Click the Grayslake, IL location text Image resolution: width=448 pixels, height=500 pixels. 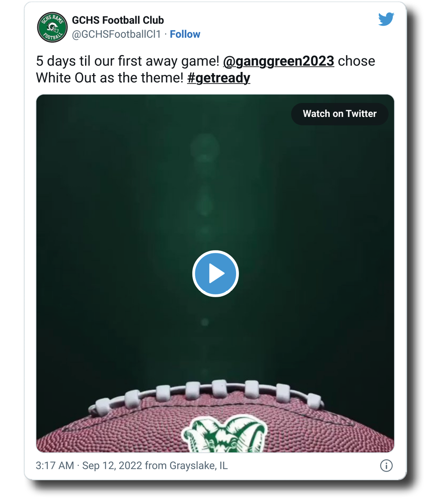coord(198,465)
